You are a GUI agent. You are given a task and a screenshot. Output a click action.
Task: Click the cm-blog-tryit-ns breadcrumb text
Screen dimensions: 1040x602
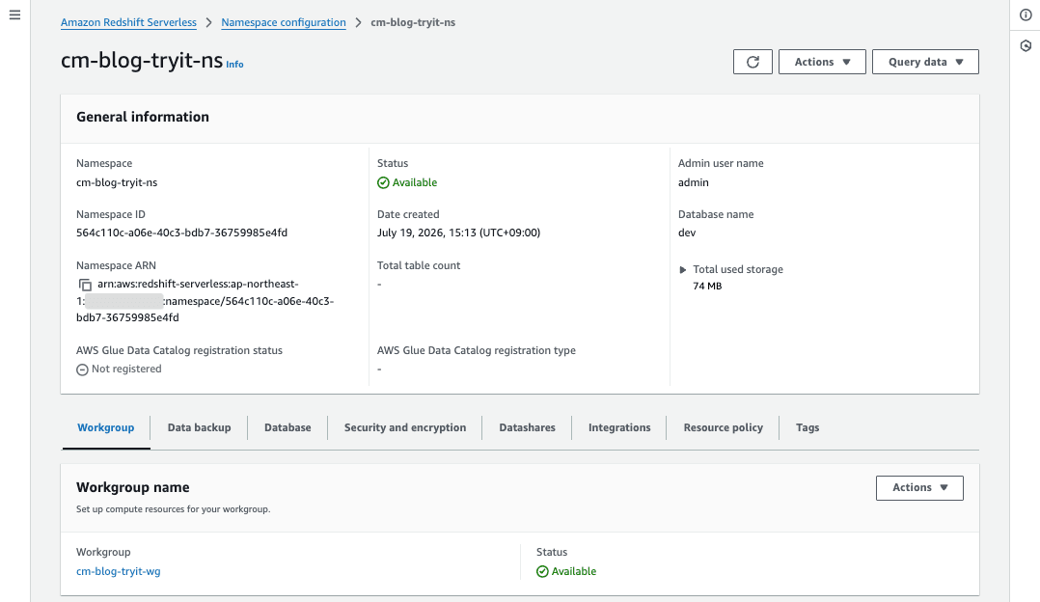point(413,22)
